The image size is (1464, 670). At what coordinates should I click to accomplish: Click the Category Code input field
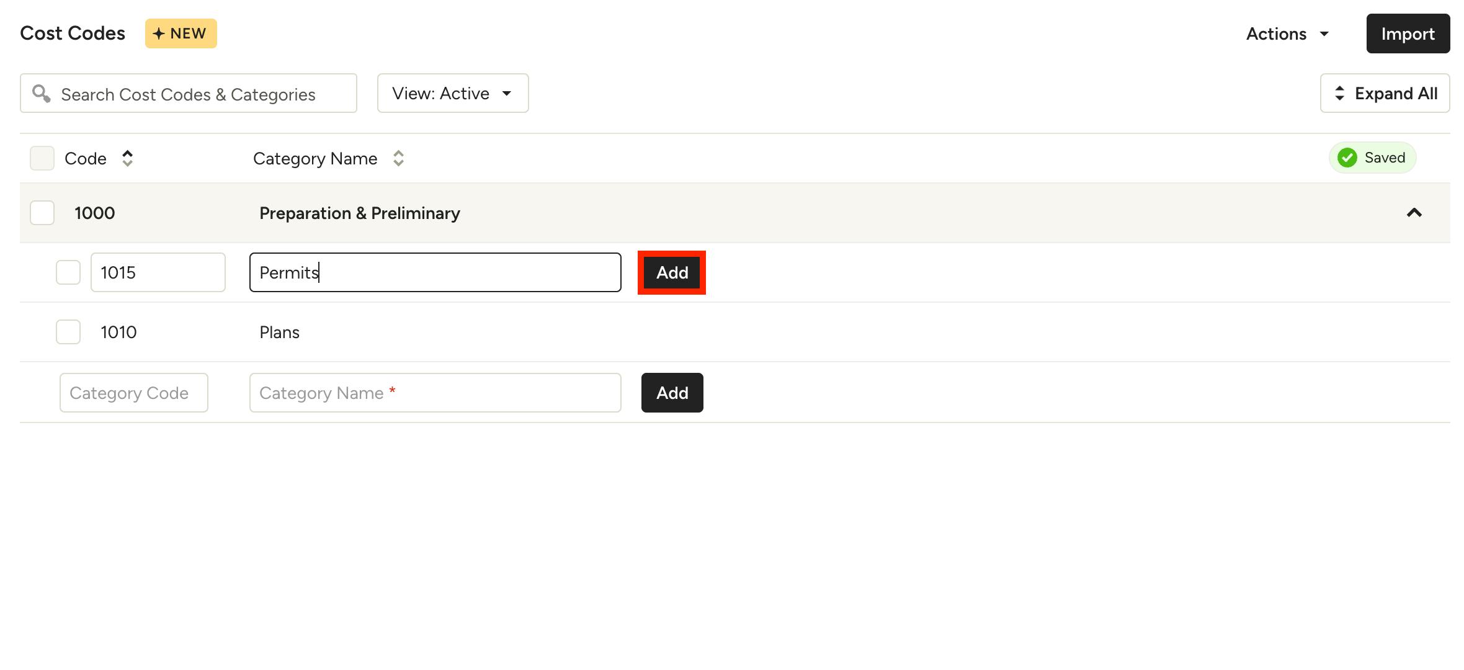(134, 393)
